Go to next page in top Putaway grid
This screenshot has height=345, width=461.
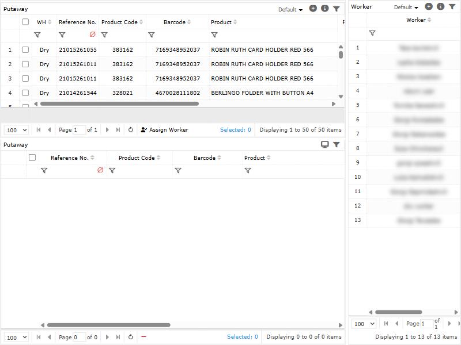[x=107, y=130]
